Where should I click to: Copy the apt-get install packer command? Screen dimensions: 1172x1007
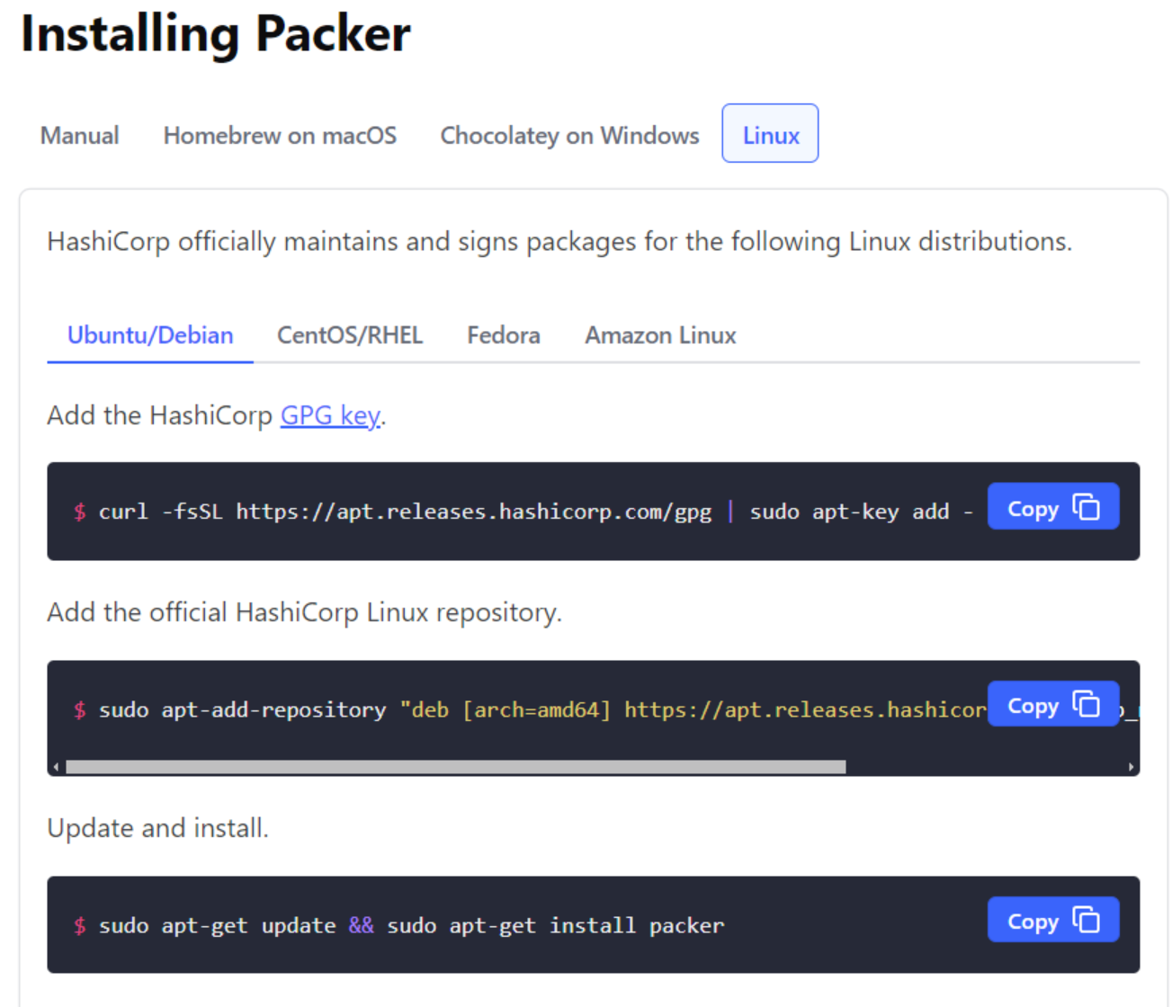(1053, 920)
